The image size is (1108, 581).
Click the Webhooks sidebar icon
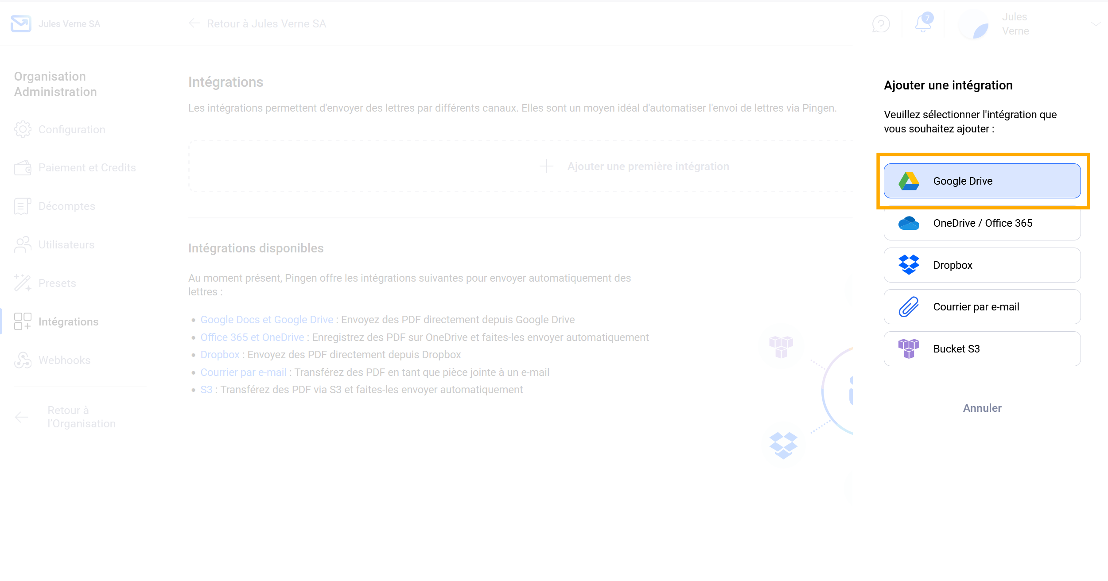coord(23,360)
